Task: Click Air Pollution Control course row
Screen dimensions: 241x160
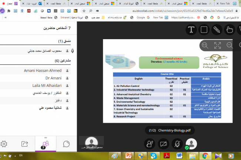Action: point(167,86)
